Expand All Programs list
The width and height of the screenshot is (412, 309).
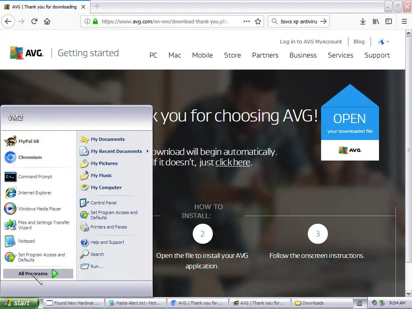(38, 274)
